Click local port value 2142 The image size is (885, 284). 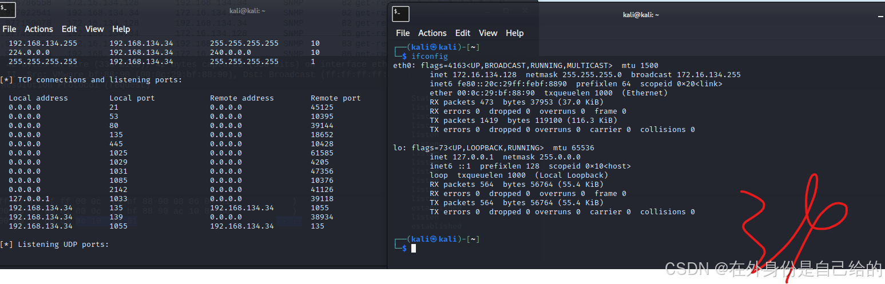click(118, 189)
